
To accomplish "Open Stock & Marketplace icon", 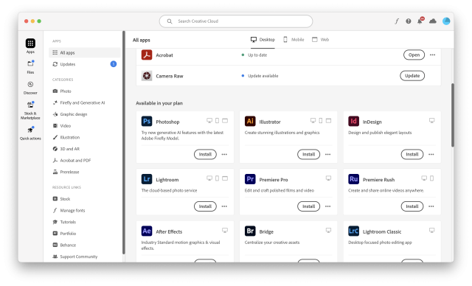I will tap(30, 105).
